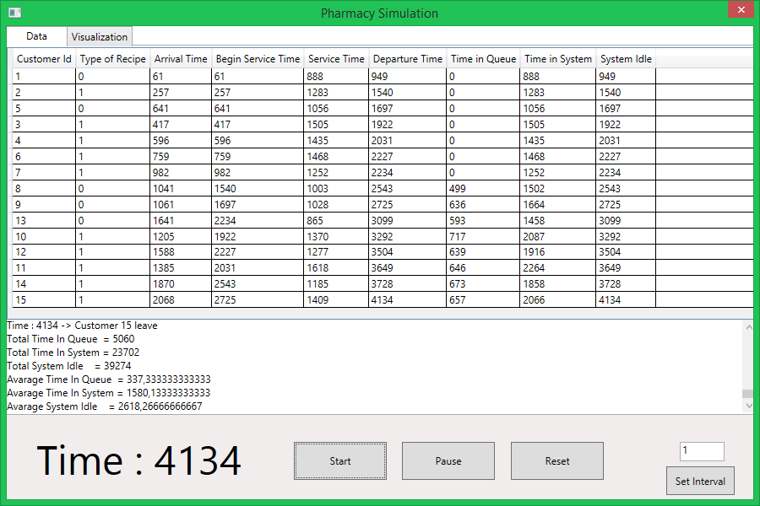The image size is (760, 506).
Task: Click the Time in System column header
Action: coord(558,59)
